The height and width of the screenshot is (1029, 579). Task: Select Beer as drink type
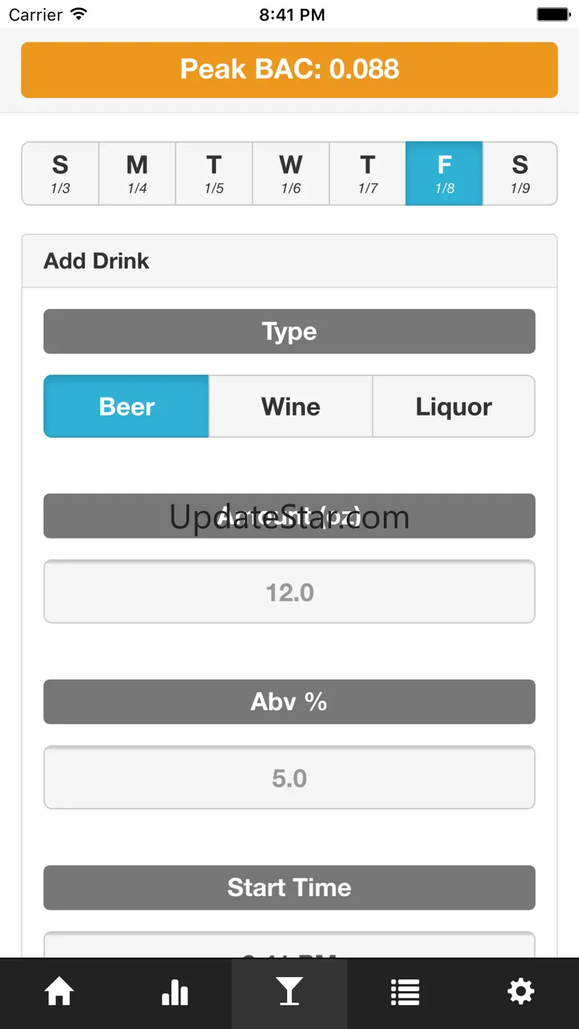[126, 407]
